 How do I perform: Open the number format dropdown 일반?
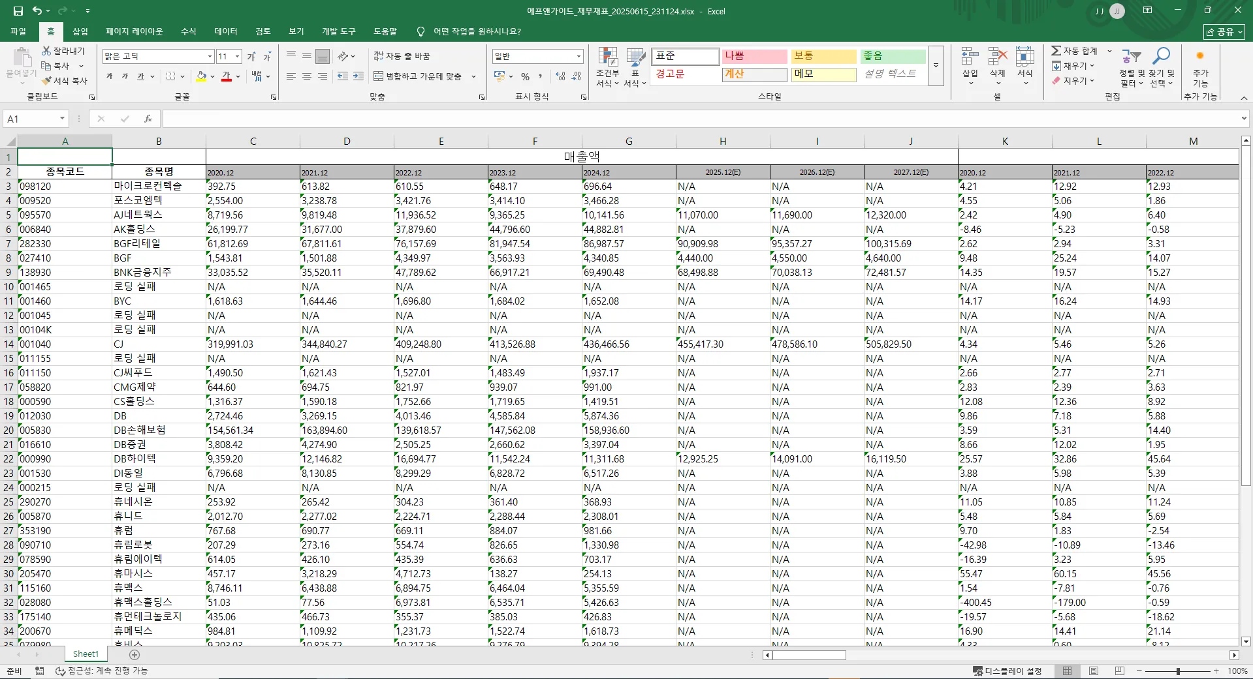579,57
